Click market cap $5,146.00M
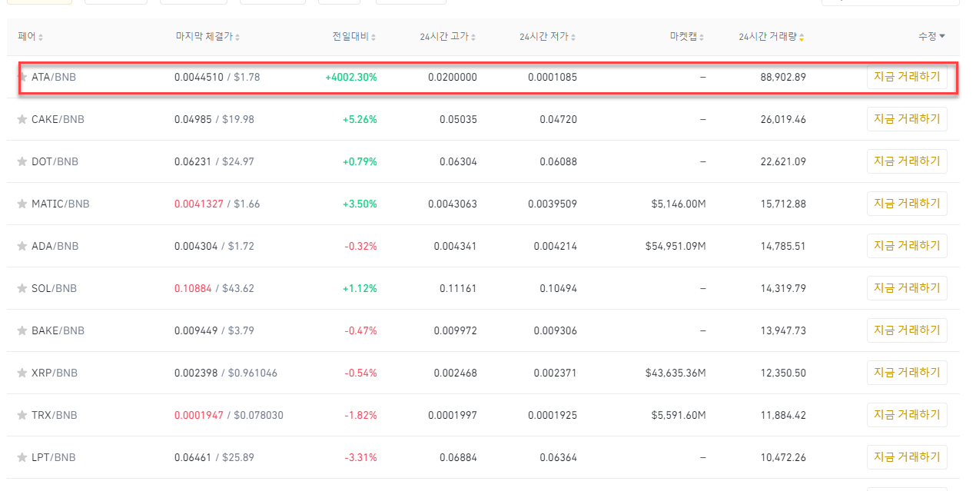 (679, 204)
